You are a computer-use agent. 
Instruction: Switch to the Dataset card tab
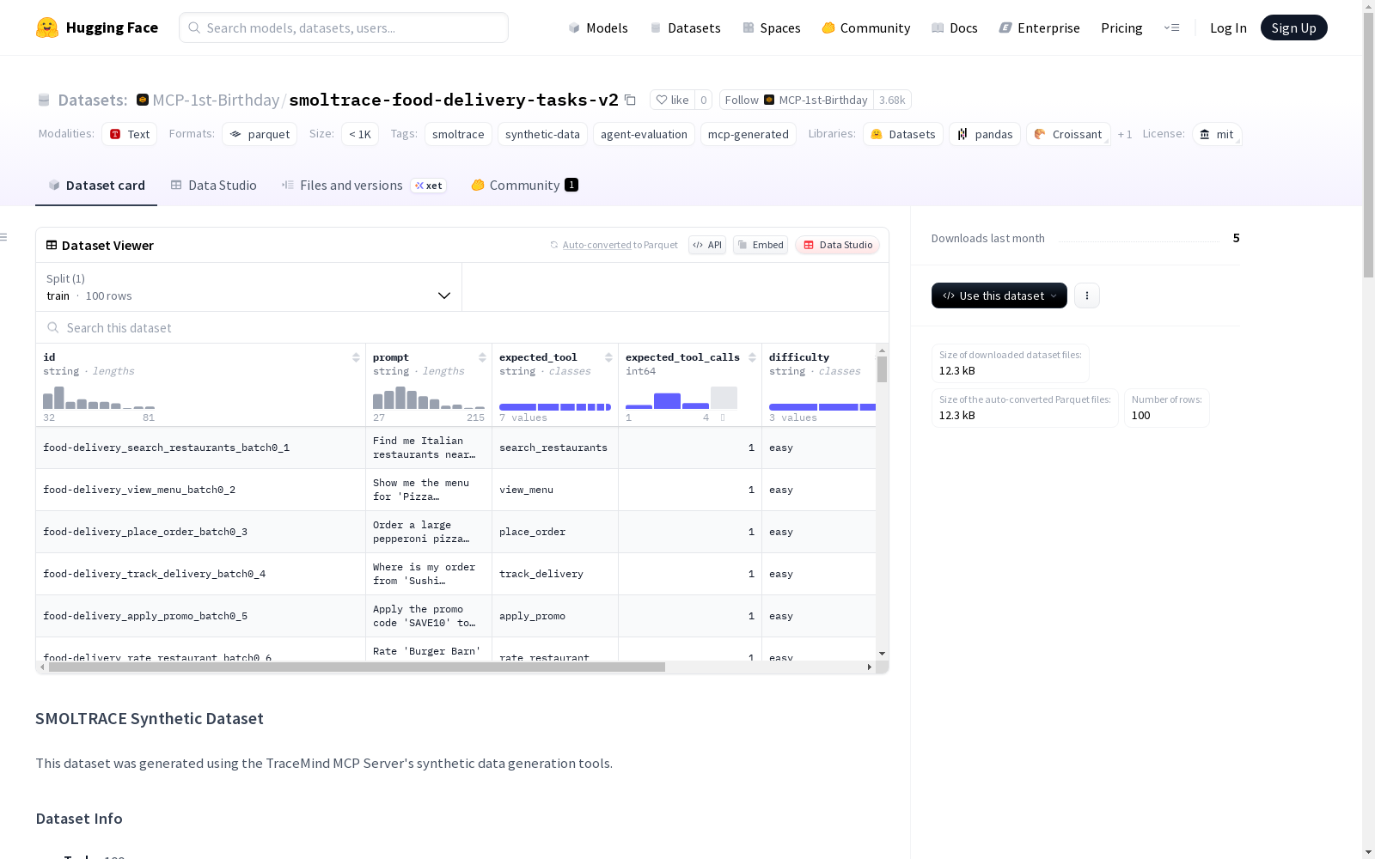click(x=96, y=186)
